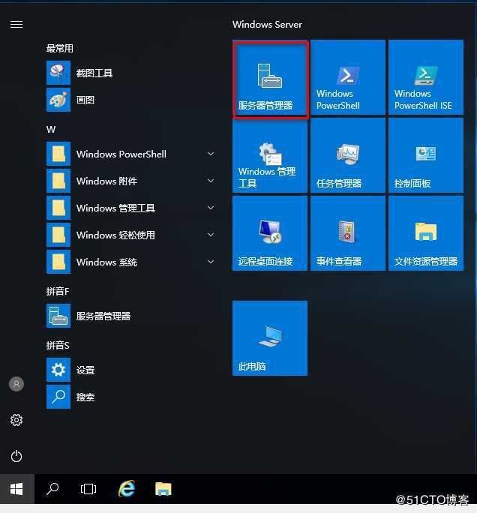The image size is (477, 513).
Task: Click the Windows Server tile group title
Action: 267,25
